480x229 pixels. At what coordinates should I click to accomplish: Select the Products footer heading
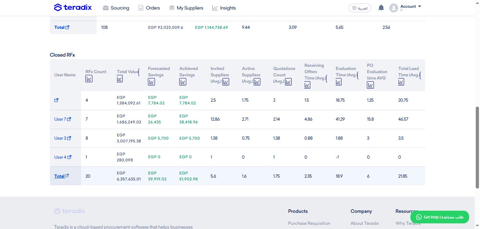click(x=298, y=211)
